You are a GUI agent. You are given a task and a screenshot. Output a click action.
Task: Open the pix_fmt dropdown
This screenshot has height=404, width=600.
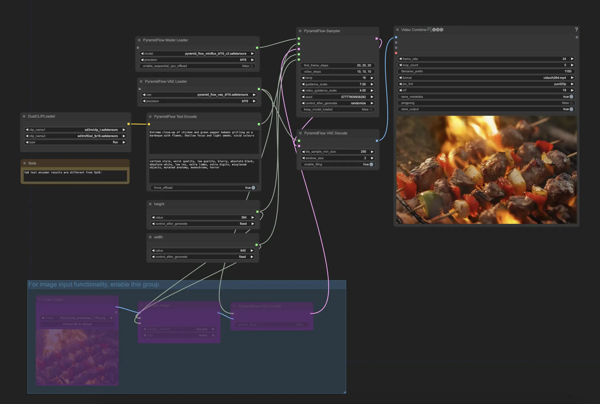pos(487,84)
